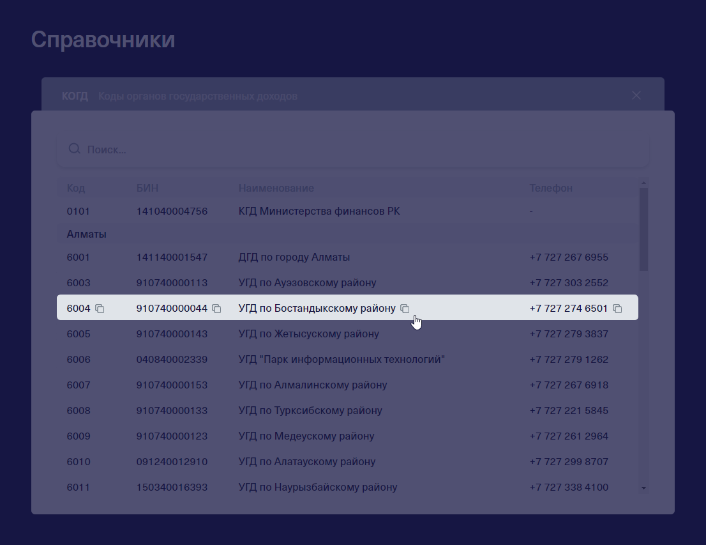
Task: Click УГД "Парк информационных технологий"
Action: click(342, 360)
